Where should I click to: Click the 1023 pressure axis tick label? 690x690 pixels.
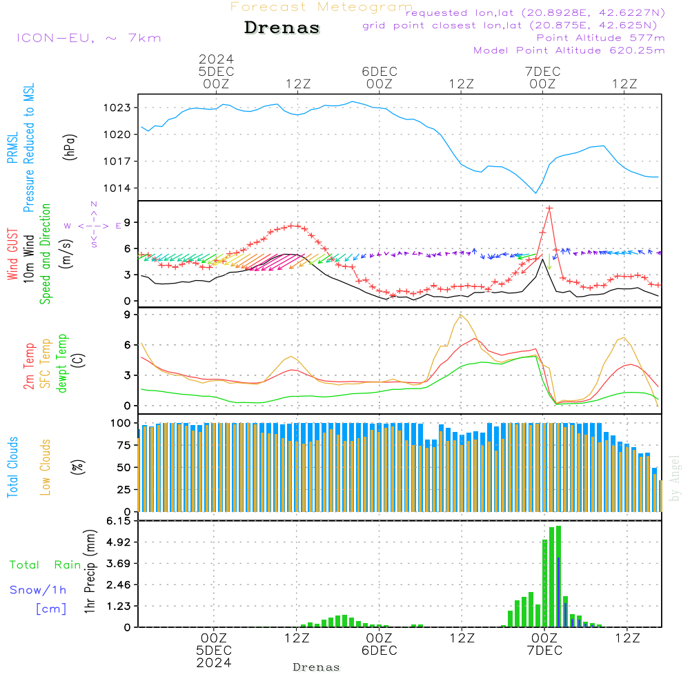click(117, 108)
